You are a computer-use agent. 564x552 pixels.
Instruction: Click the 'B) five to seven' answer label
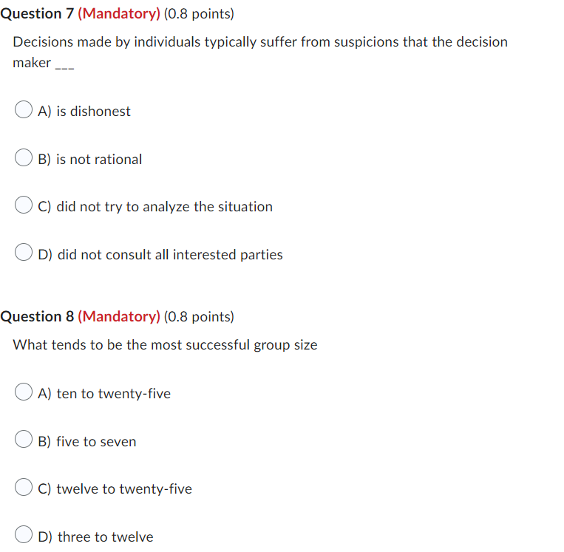[87, 442]
